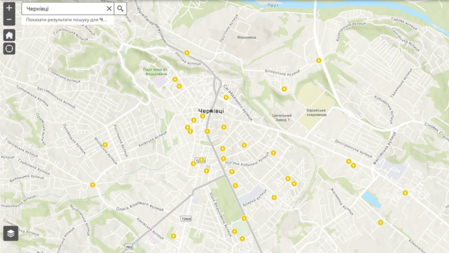Select the lightning marker below Білоруська вулиця

tap(285, 88)
